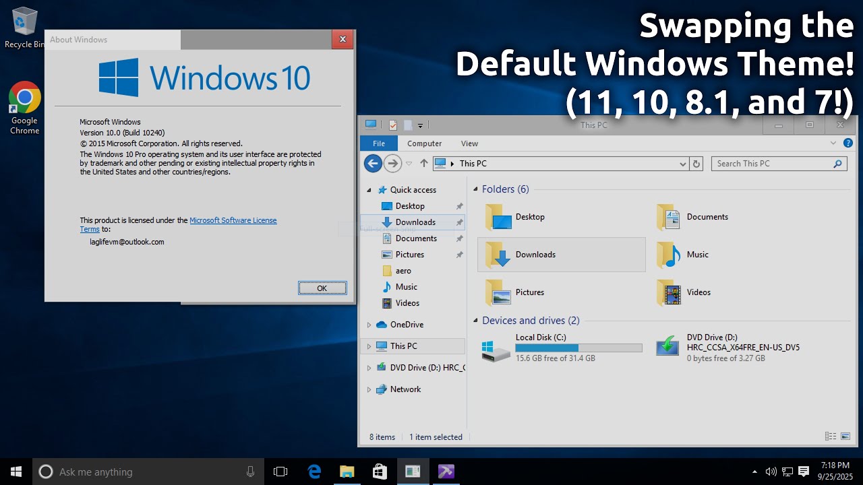This screenshot has height=485, width=863.
Task: Open File Explorer from the taskbar
Action: click(347, 472)
